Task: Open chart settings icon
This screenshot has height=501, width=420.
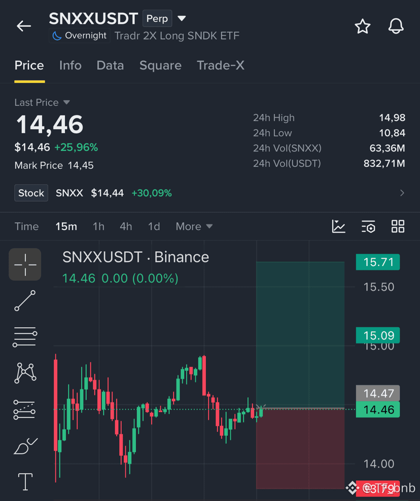Action: [x=368, y=226]
